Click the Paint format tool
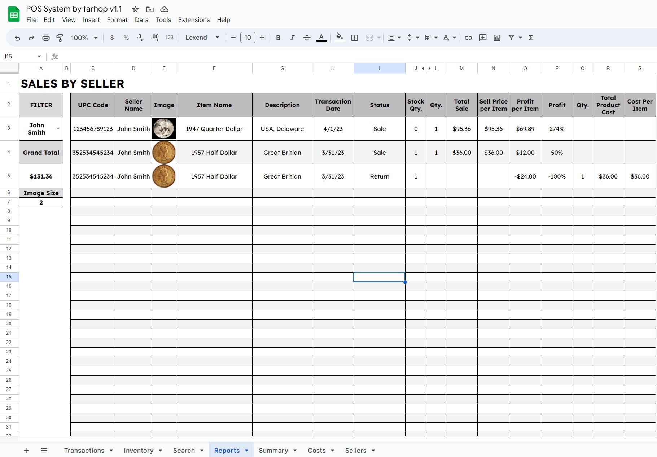Screen dimensions: 657x457 click(60, 38)
